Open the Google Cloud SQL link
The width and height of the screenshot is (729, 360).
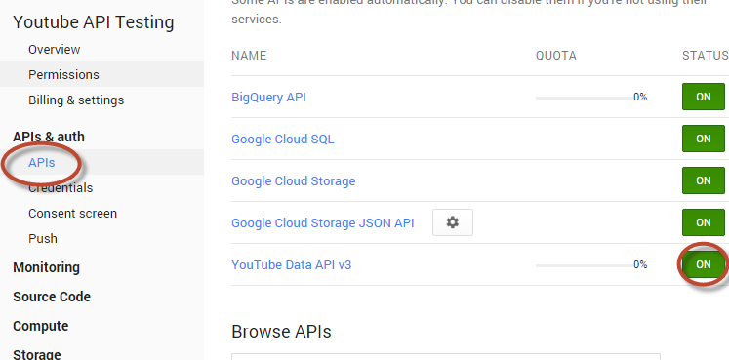(283, 140)
